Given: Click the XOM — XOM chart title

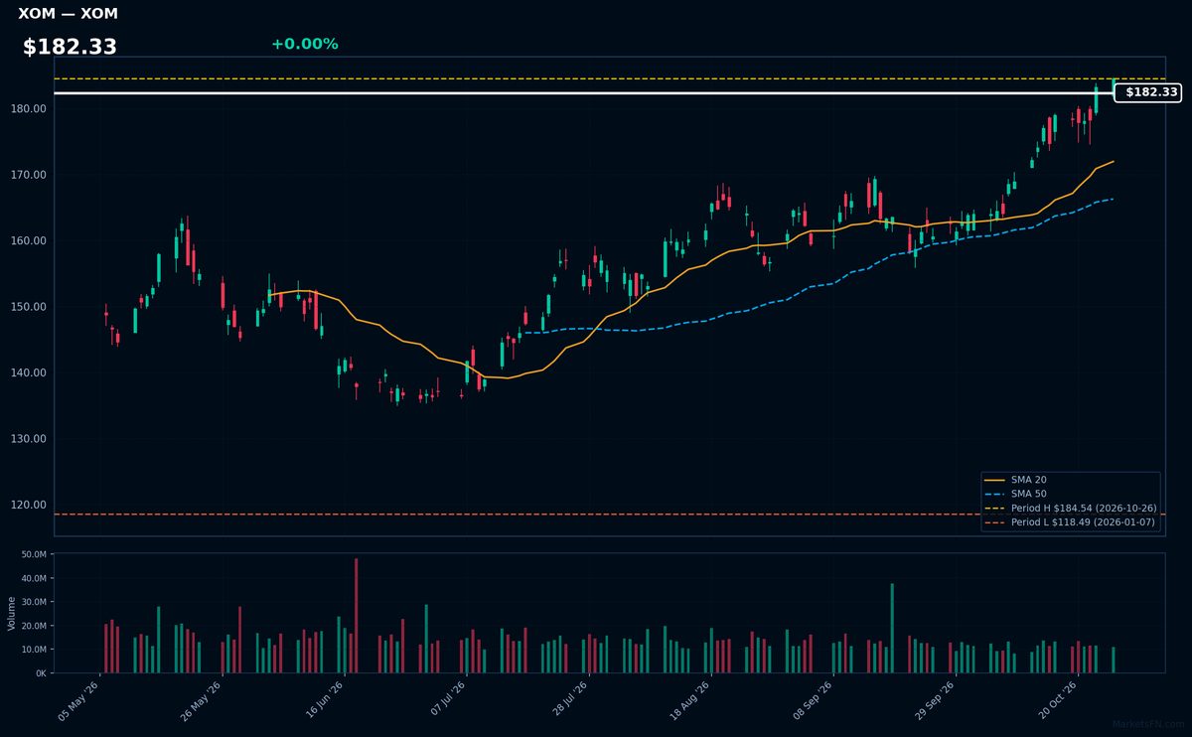Looking at the screenshot, I should point(68,14).
